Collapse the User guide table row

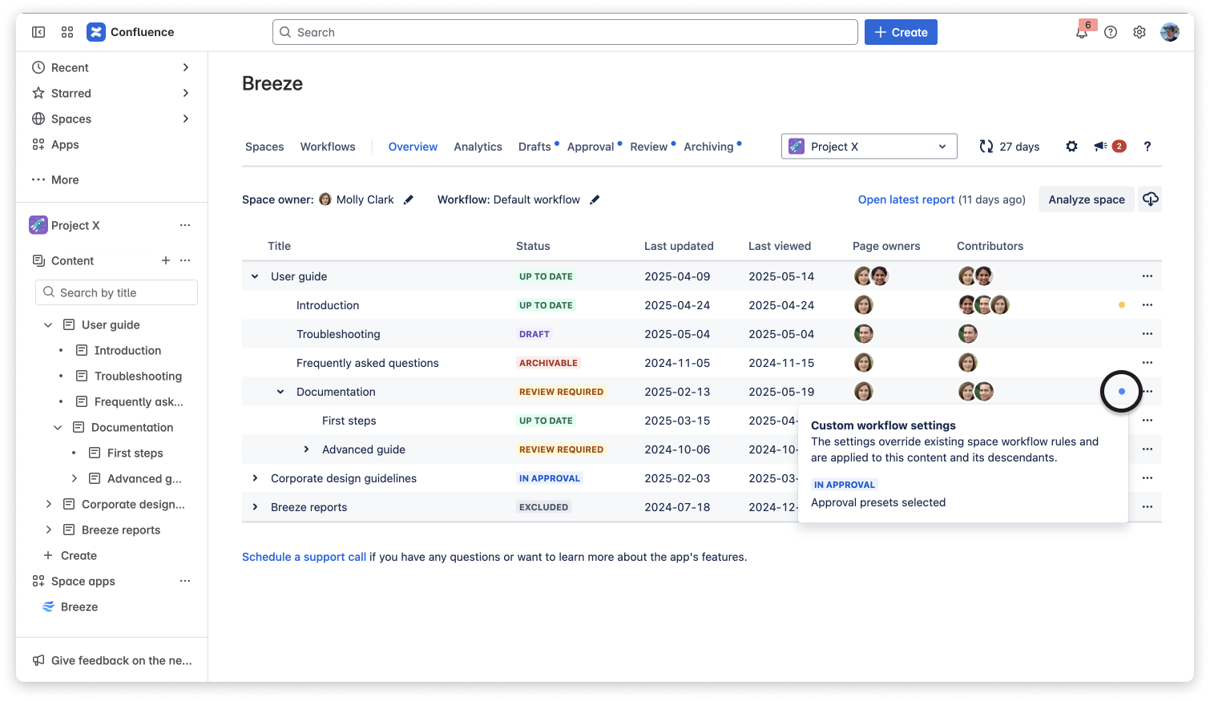tap(255, 276)
